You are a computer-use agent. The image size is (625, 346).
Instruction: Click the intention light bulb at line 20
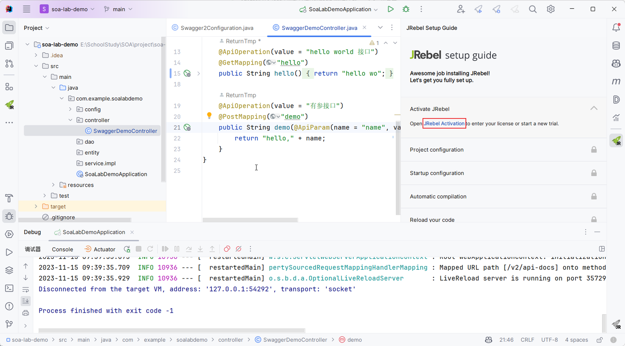pos(209,116)
